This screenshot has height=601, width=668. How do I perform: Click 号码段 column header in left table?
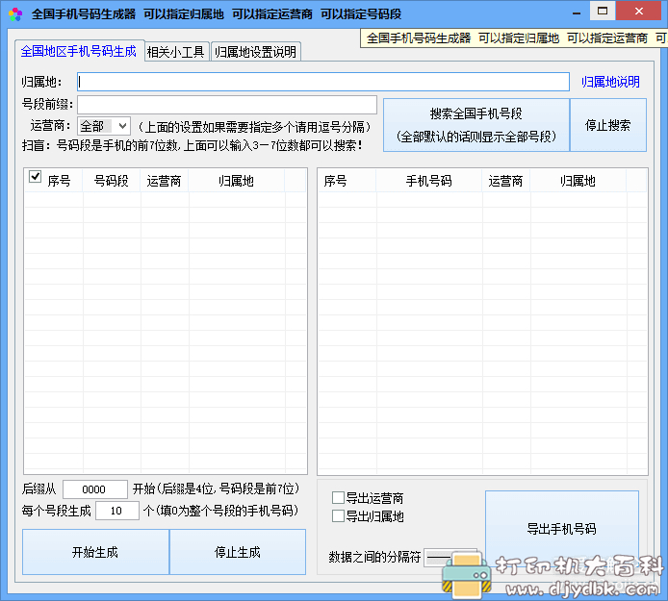(112, 181)
